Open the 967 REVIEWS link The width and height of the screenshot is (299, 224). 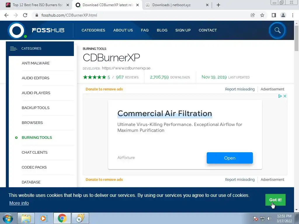point(127,77)
